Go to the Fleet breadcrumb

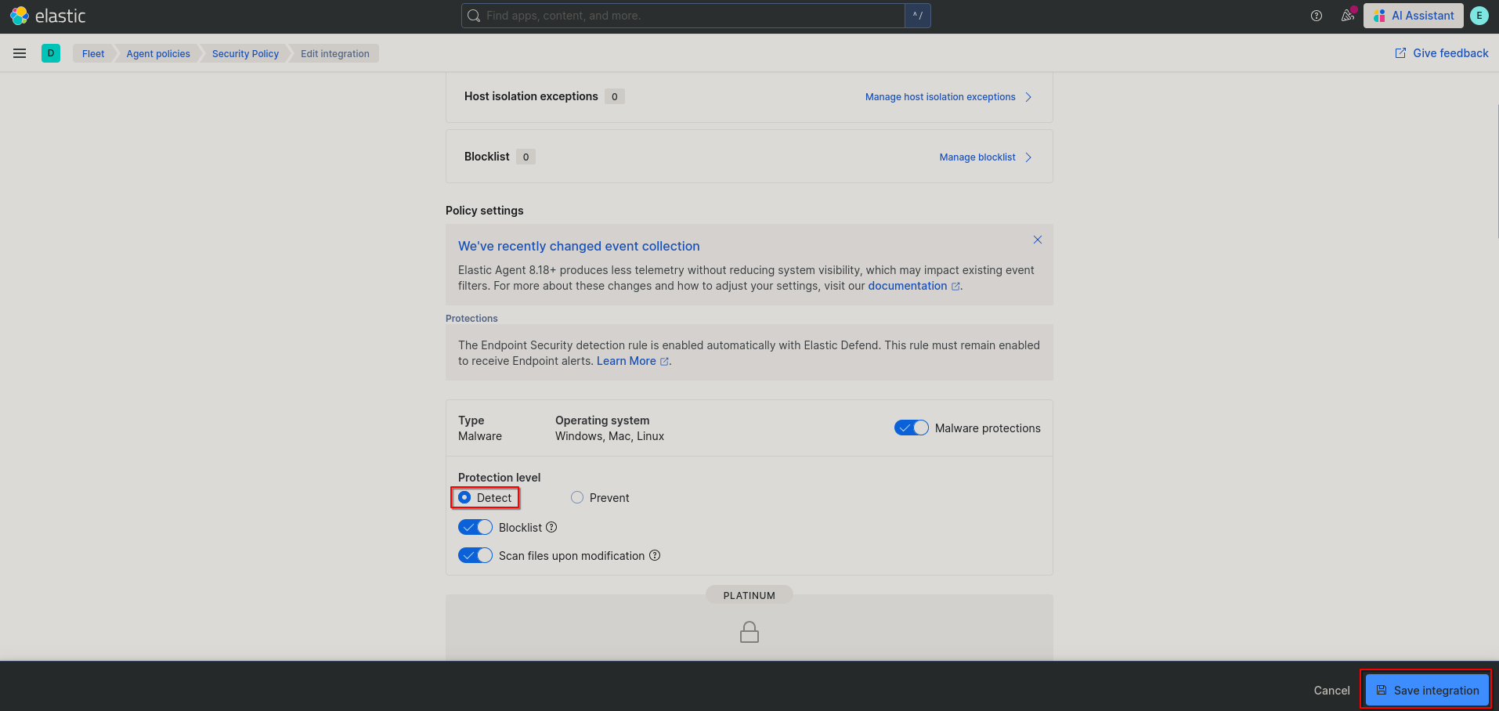93,53
